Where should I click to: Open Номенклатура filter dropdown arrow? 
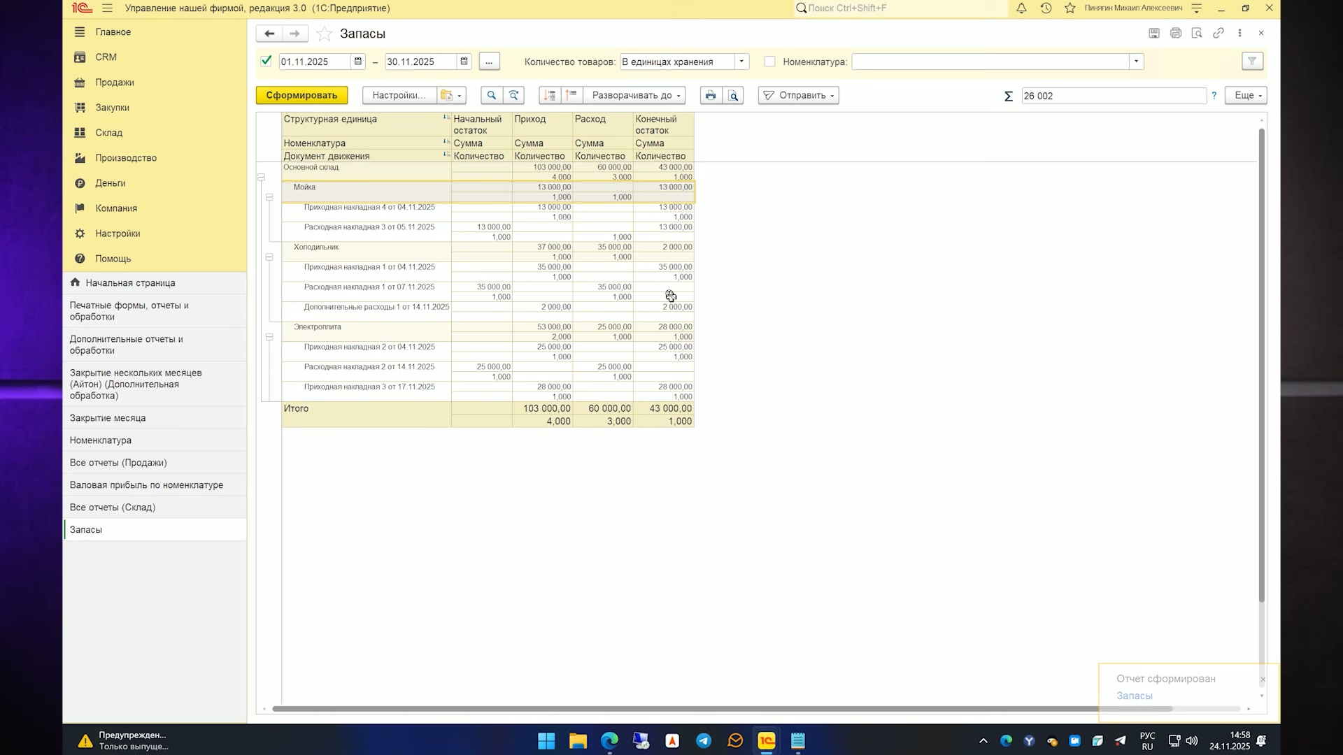pyautogui.click(x=1137, y=62)
